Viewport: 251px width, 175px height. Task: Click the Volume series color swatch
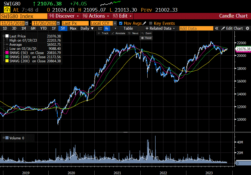click(x=7, y=138)
